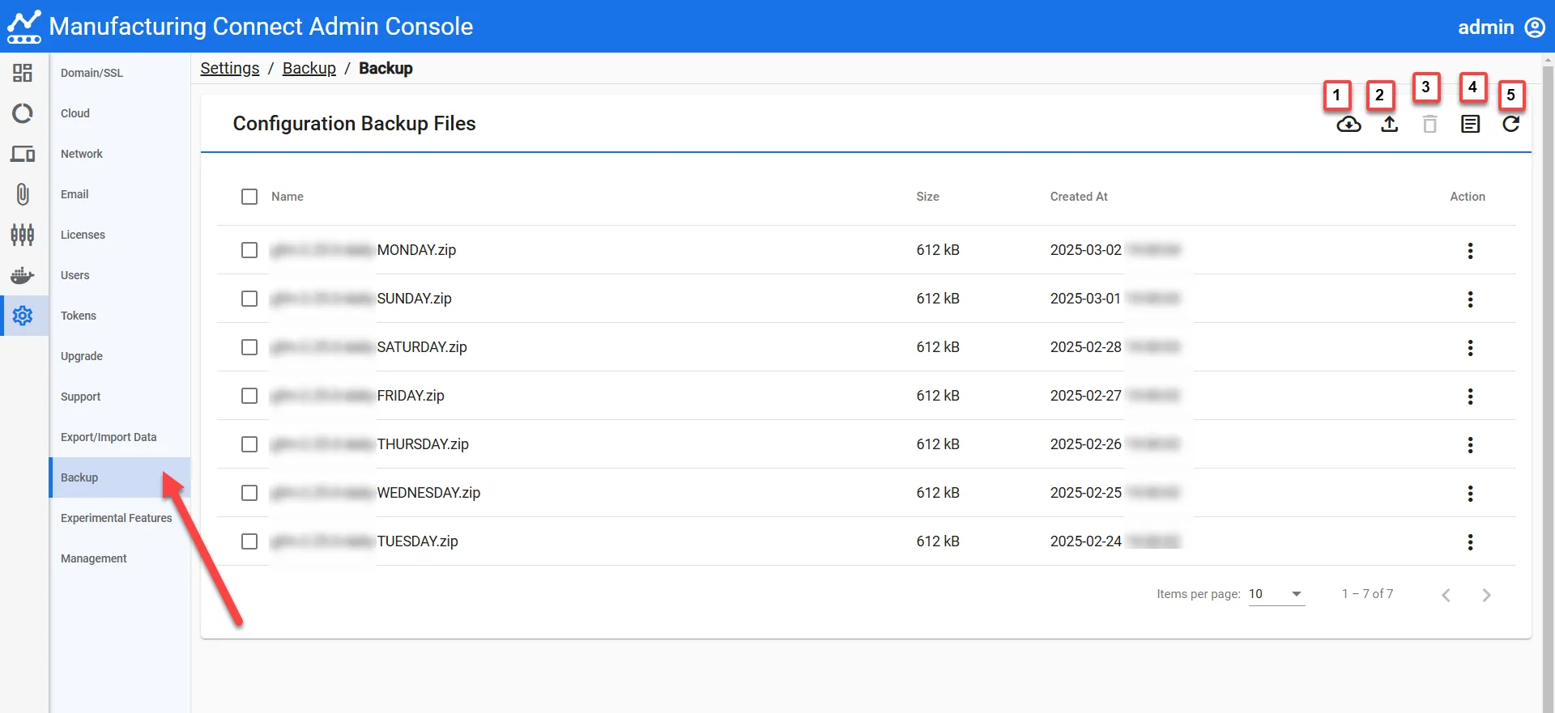Open action menu for MONDAY.zip

pos(1471,251)
